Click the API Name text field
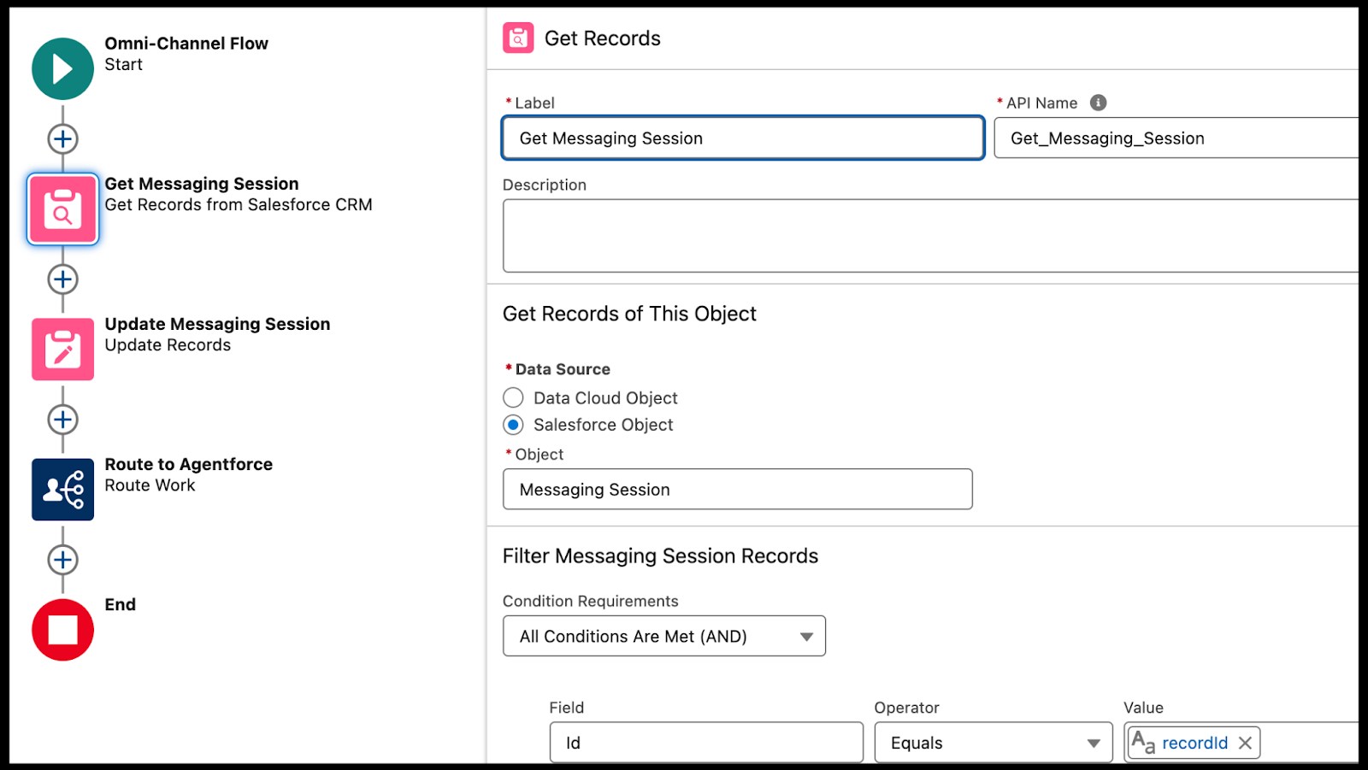Viewport: 1368px width, 770px height. 1176,138
